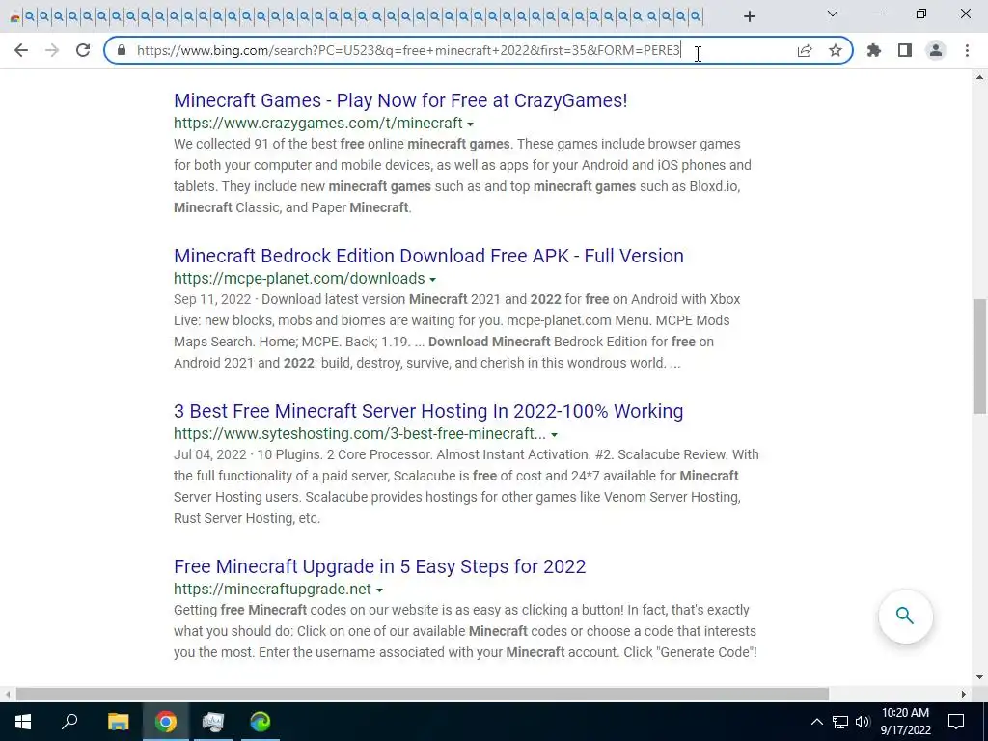Open a new browser tab

749,16
